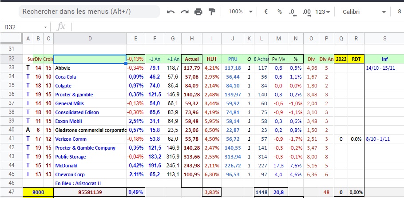Click the 85581139 cell

click(90, 192)
